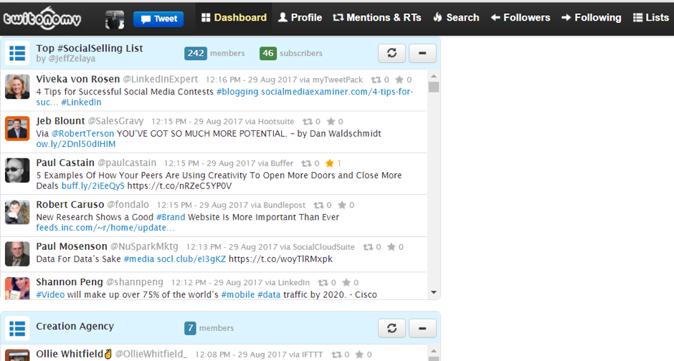The image size is (674, 361).
Task: Open the socl.club/eI3gKZ link
Action: point(191,259)
